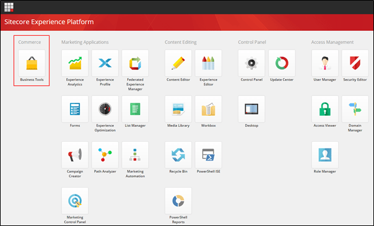
Task: Open Marketing Automation
Action: 135,155
